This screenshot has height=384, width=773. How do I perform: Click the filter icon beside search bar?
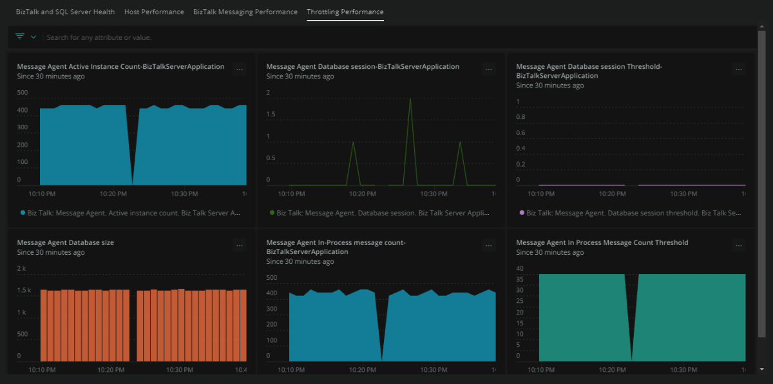[x=20, y=37]
